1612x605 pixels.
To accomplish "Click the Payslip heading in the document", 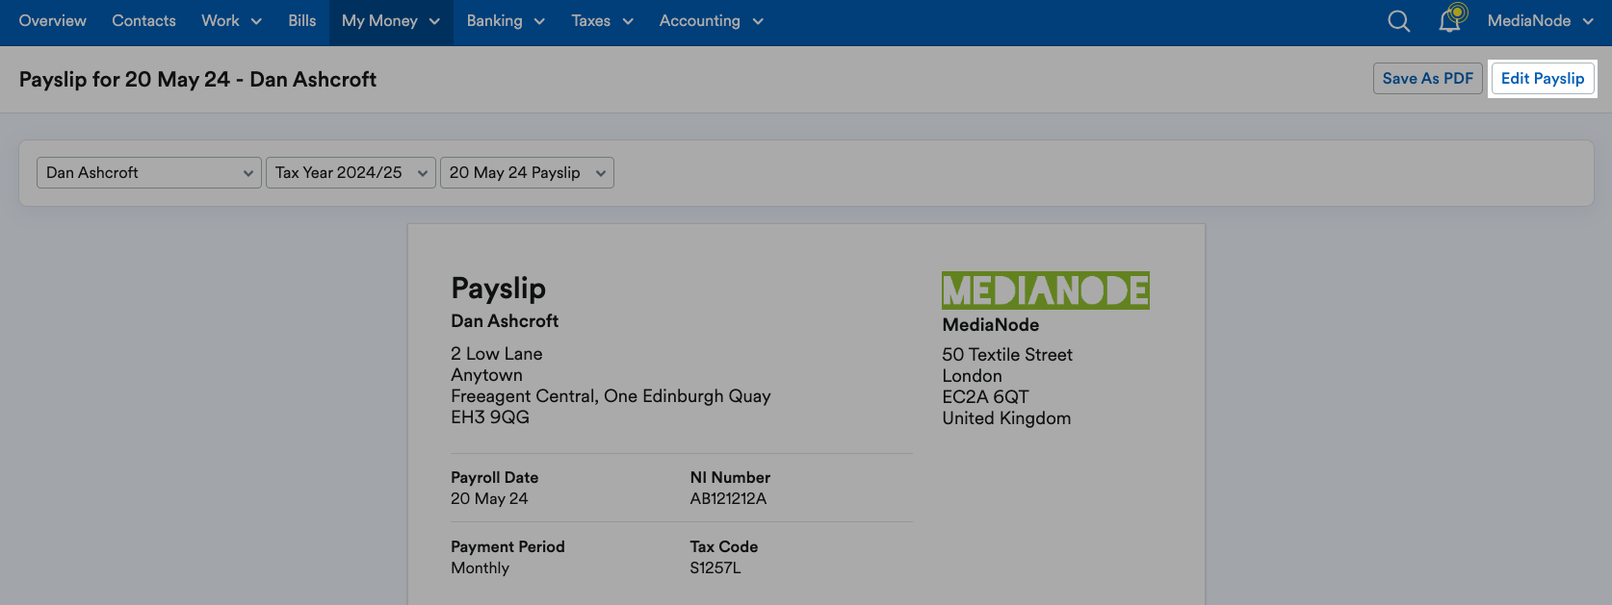I will [498, 289].
